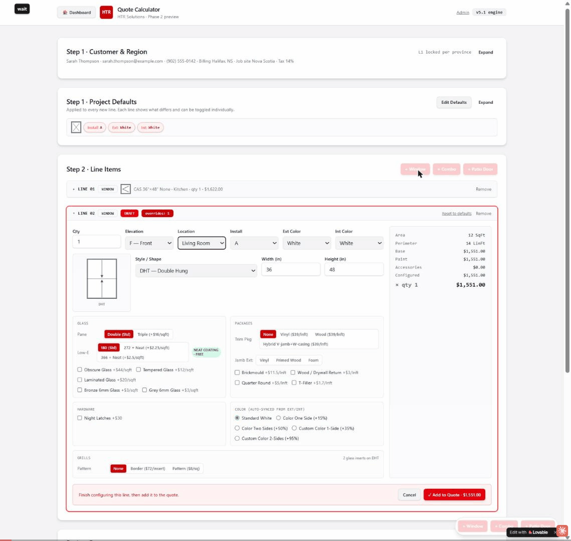Screen dimensions: 571x541
Task: Open the Dashboard button
Action: click(x=77, y=13)
